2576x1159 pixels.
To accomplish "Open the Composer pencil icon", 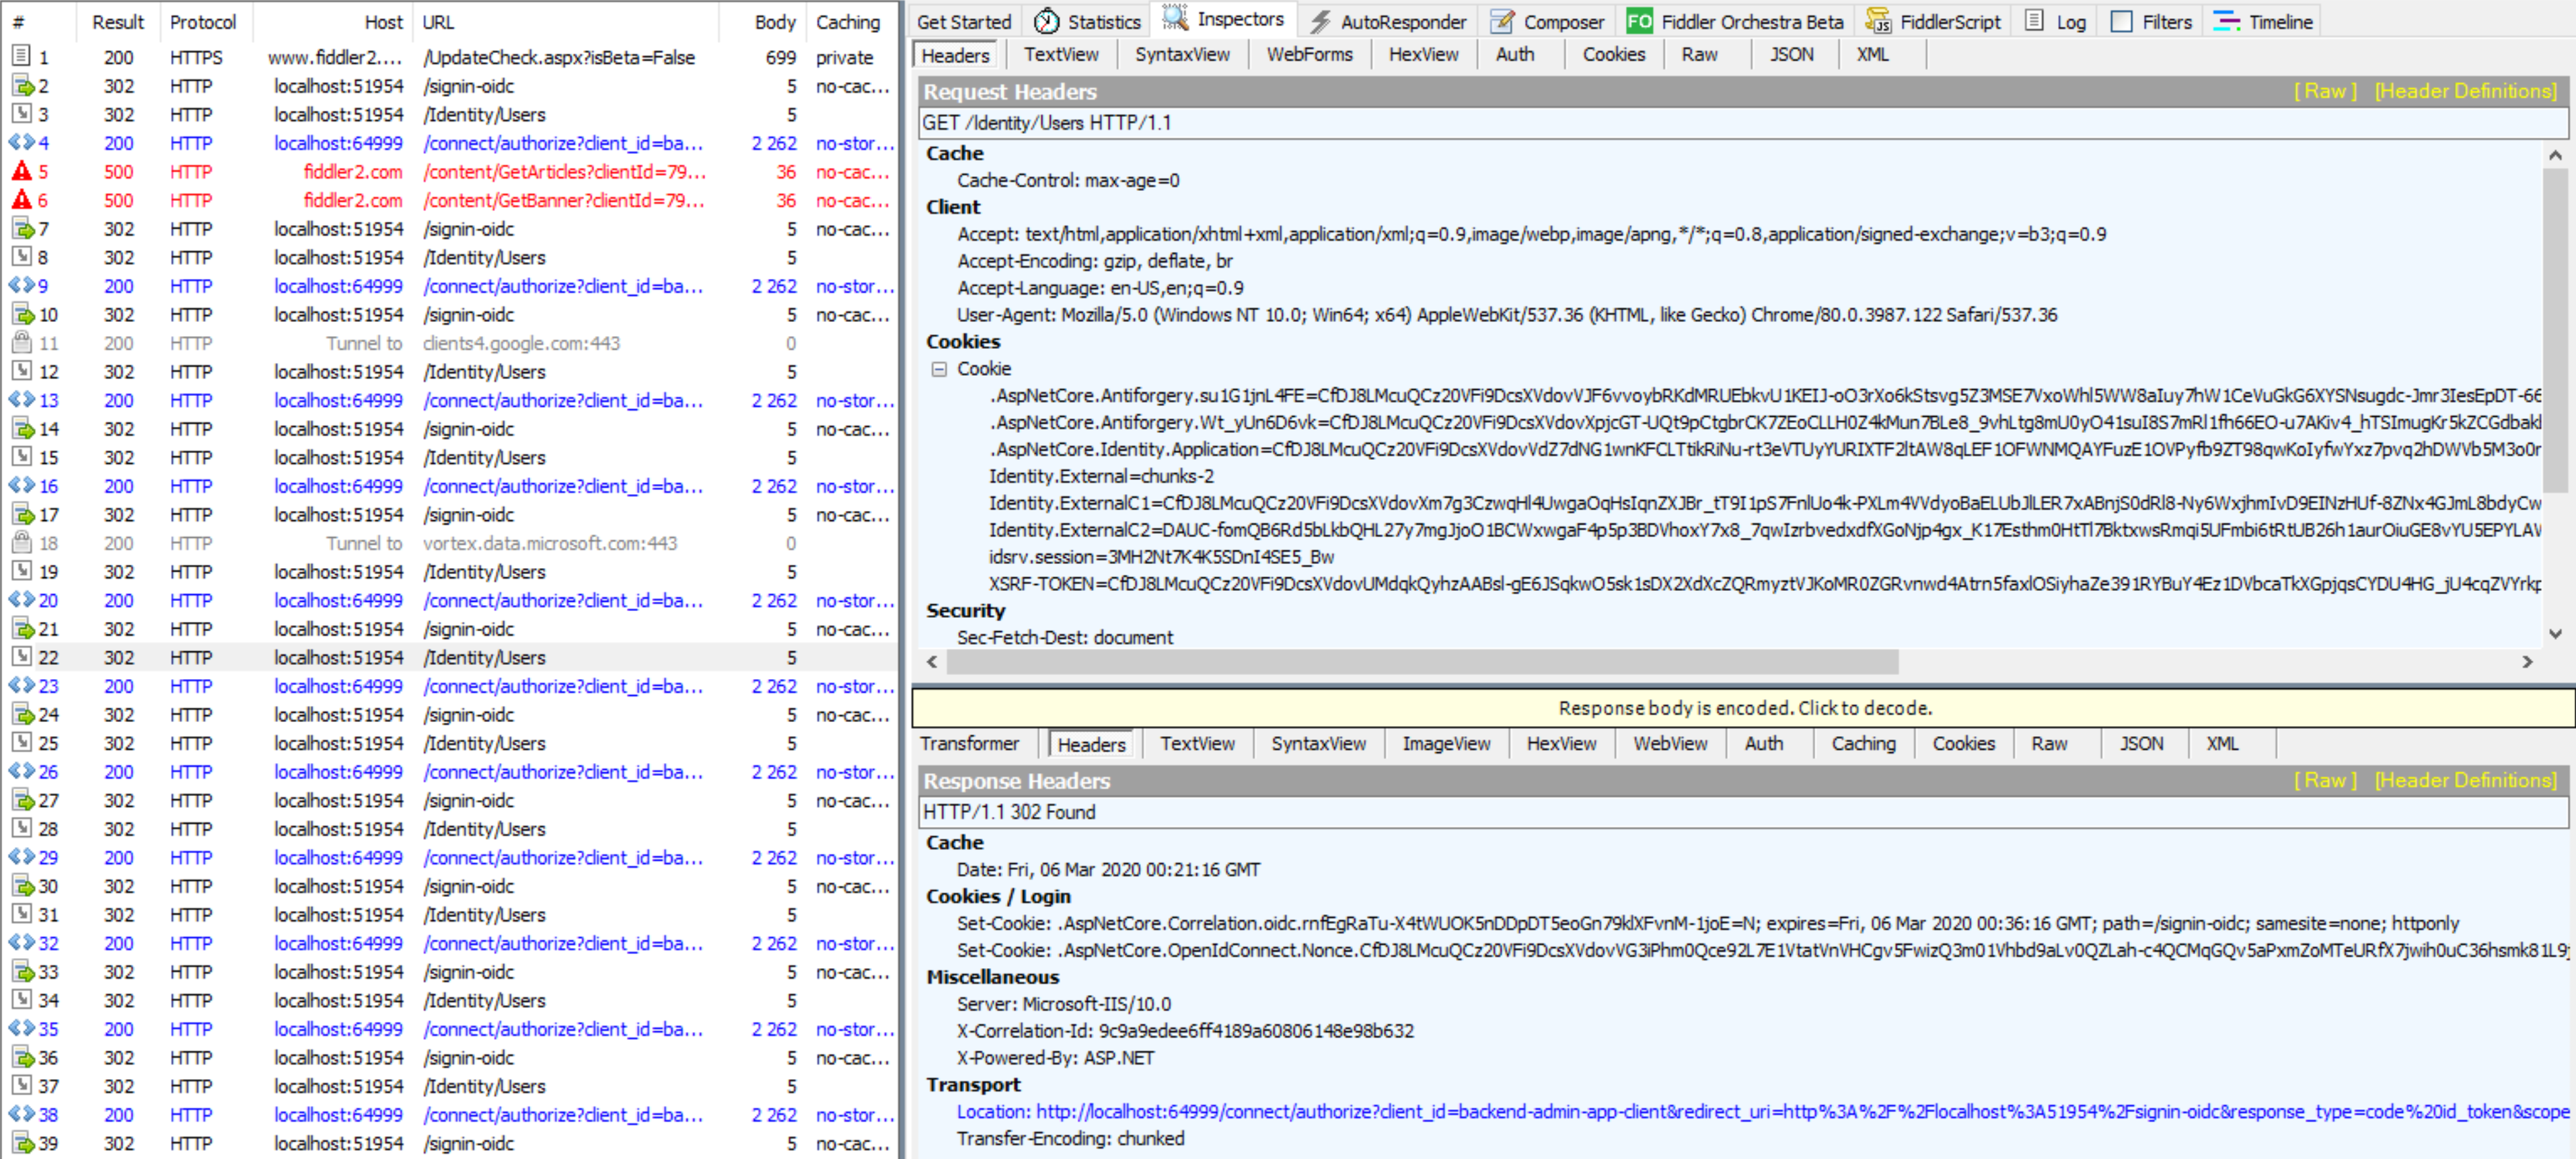I will 1501,21.
